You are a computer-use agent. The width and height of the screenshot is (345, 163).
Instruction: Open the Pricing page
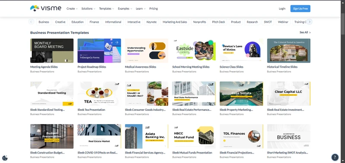(154, 9)
